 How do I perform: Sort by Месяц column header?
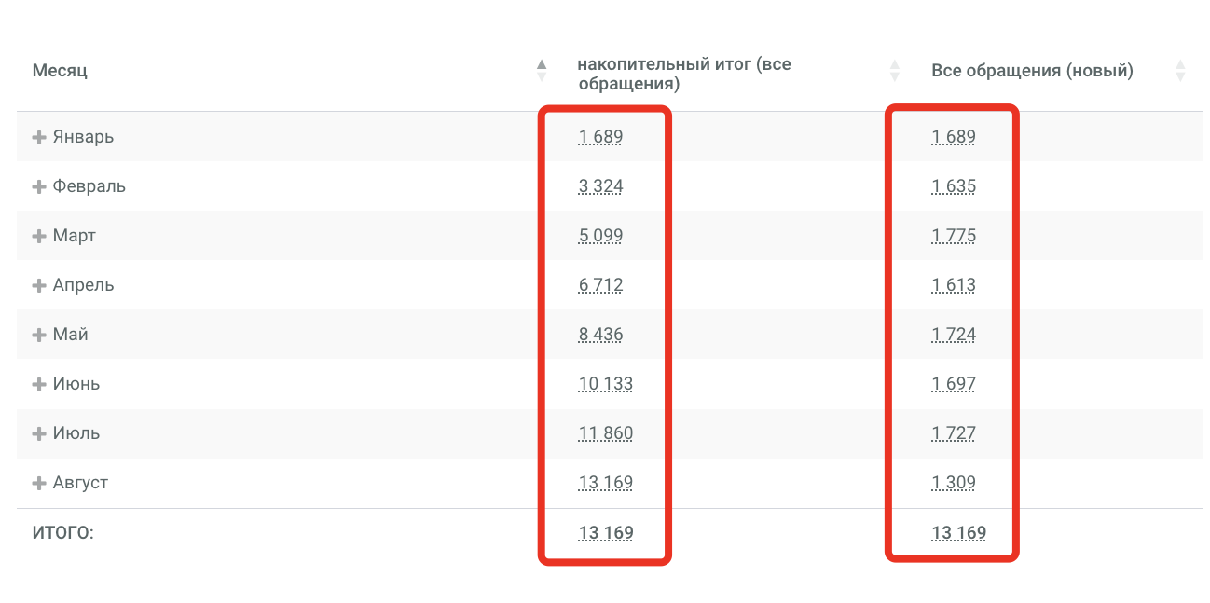tap(60, 71)
